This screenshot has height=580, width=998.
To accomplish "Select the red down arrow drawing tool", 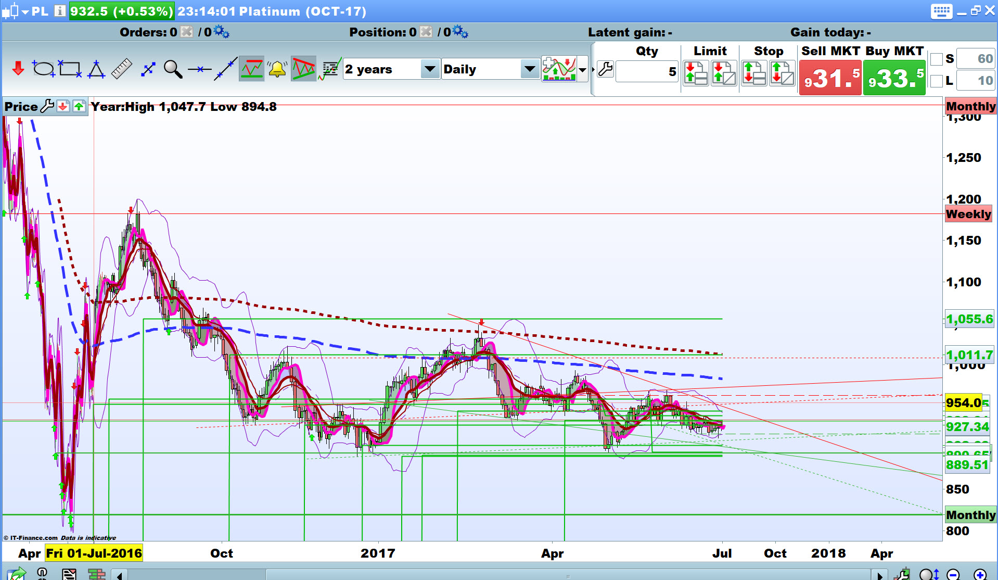I will tap(18, 68).
